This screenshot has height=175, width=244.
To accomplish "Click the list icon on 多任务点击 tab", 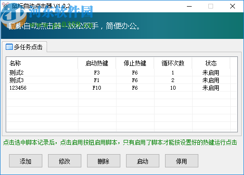I will (9, 47).
